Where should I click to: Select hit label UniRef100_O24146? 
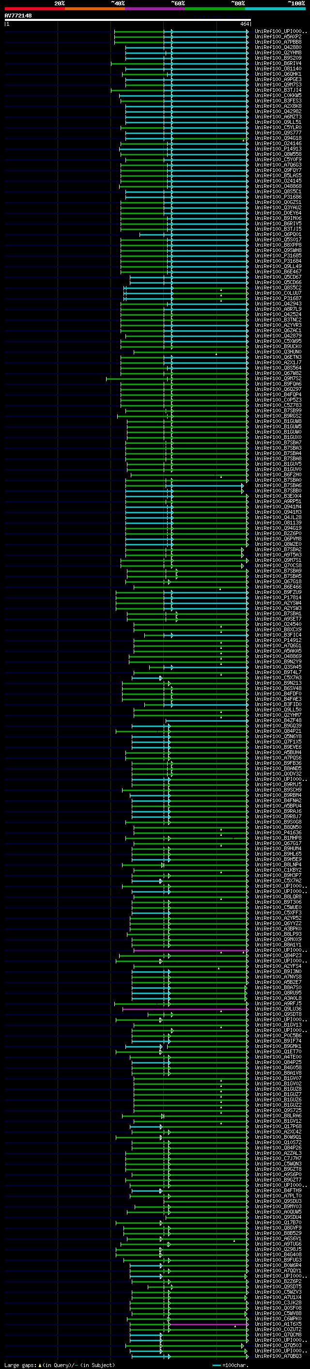[278, 143]
